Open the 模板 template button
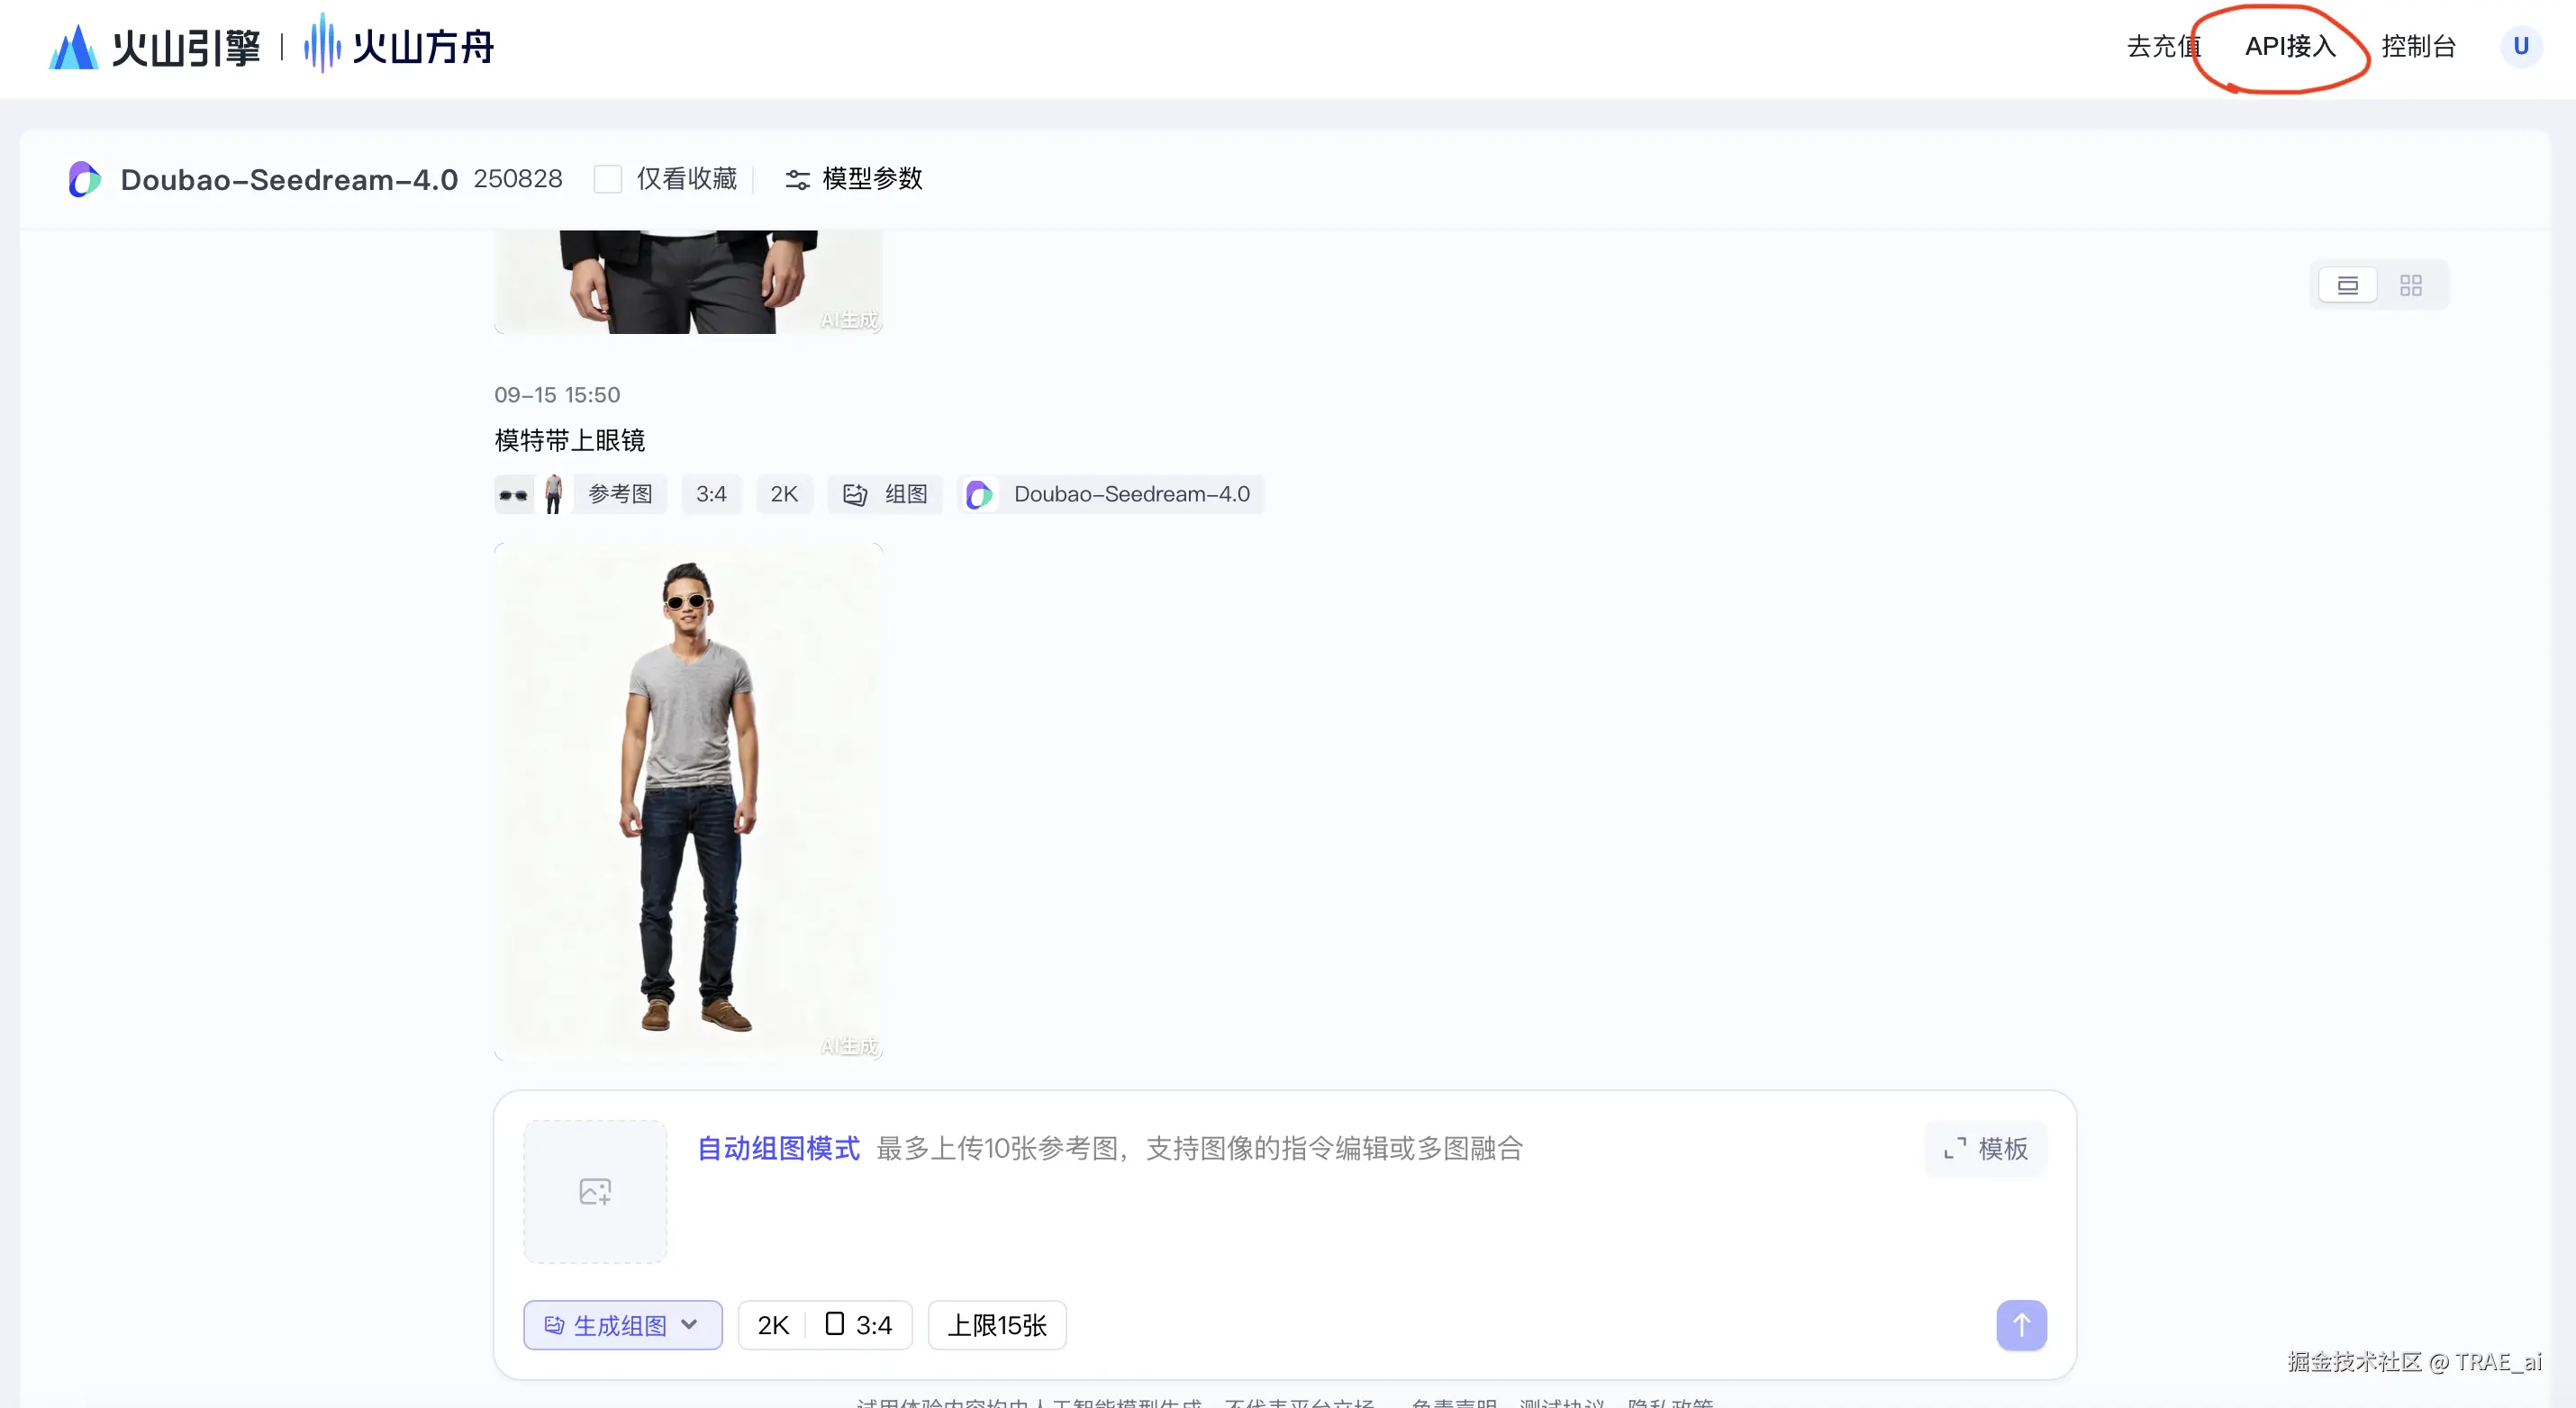 (1986, 1150)
